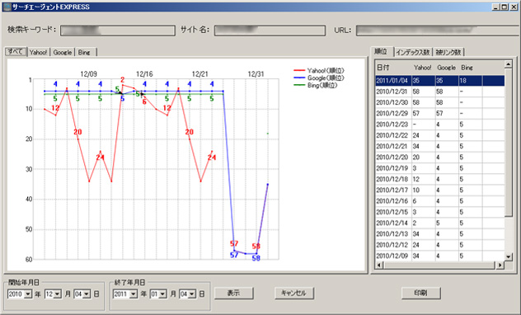
Task: Click the 検索キーワード input field
Action: (118, 31)
